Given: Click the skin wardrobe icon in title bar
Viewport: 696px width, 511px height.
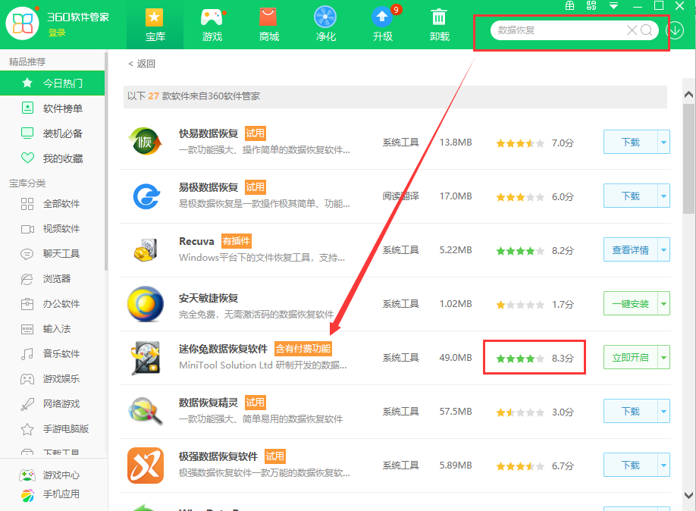Looking at the screenshot, I should [569, 6].
